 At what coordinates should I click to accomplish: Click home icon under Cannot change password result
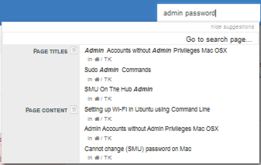(x=97, y=158)
